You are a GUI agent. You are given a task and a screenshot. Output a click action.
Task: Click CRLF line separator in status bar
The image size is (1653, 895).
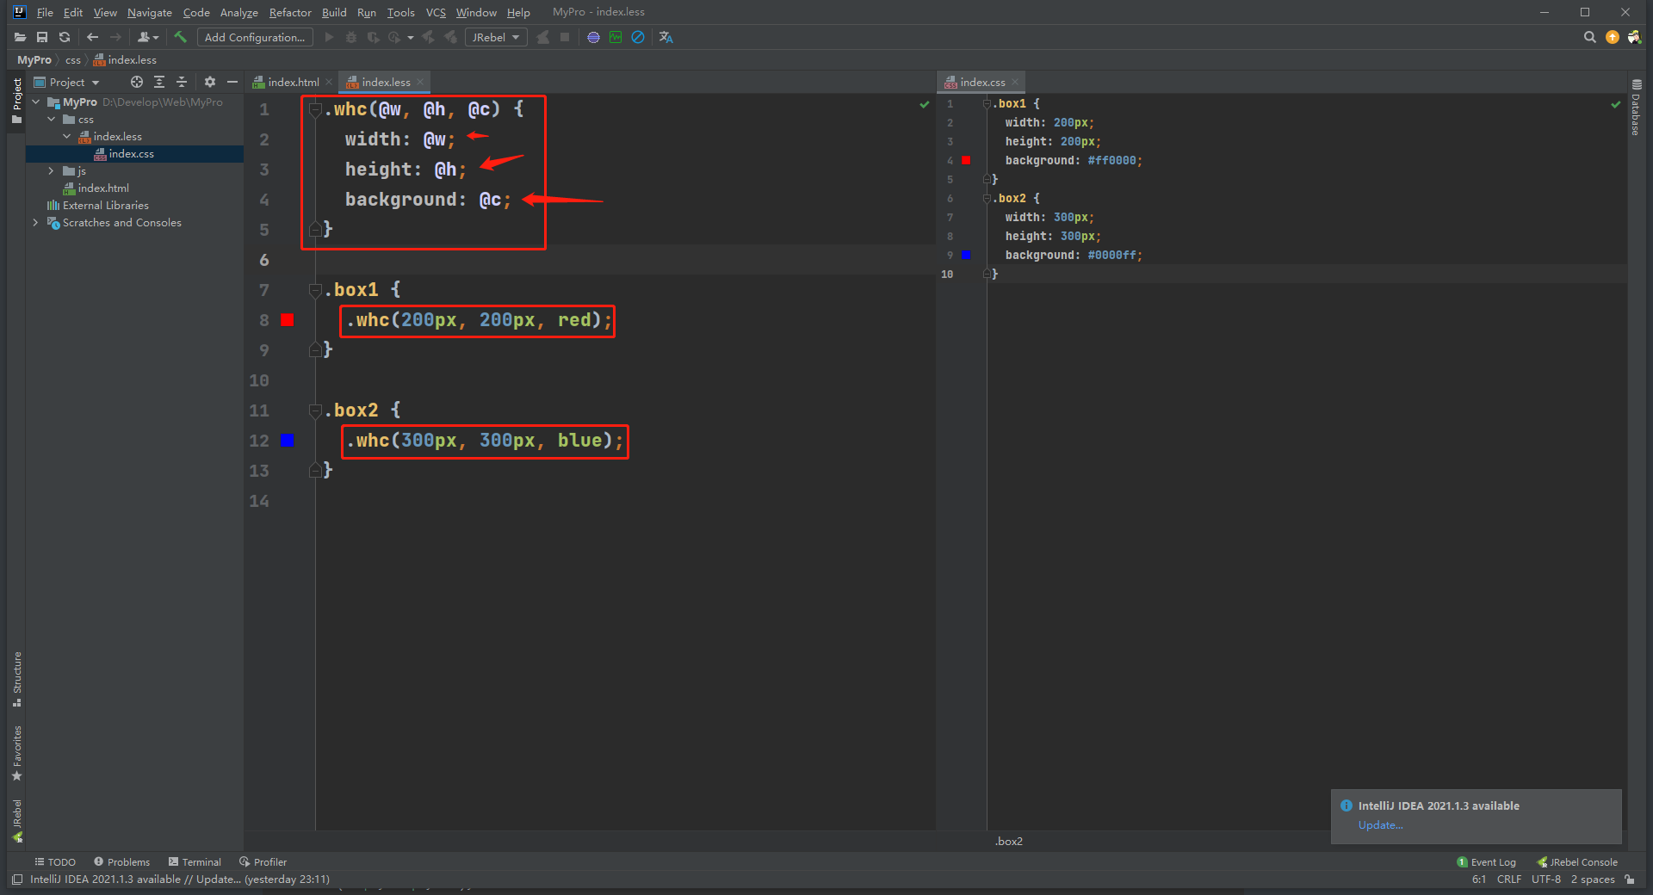click(x=1508, y=879)
